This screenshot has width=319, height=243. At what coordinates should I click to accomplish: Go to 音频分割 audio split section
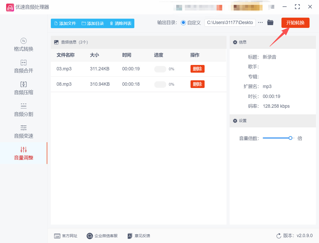tap(23, 110)
